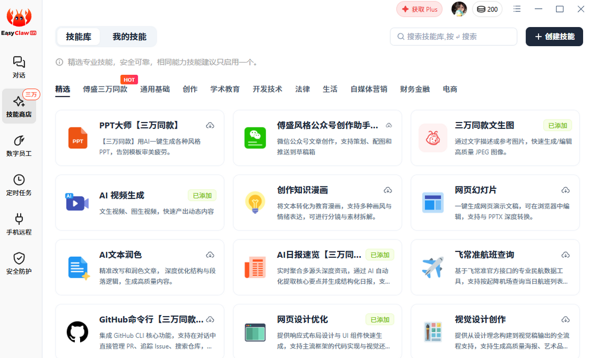This screenshot has width=590, height=358.
Task: Download 傅盛风格公众号创作助手 via cloud icon
Action: click(x=388, y=125)
